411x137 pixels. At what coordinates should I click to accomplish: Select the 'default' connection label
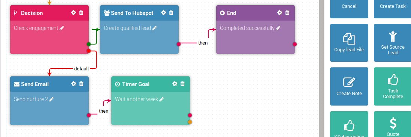pos(82,69)
